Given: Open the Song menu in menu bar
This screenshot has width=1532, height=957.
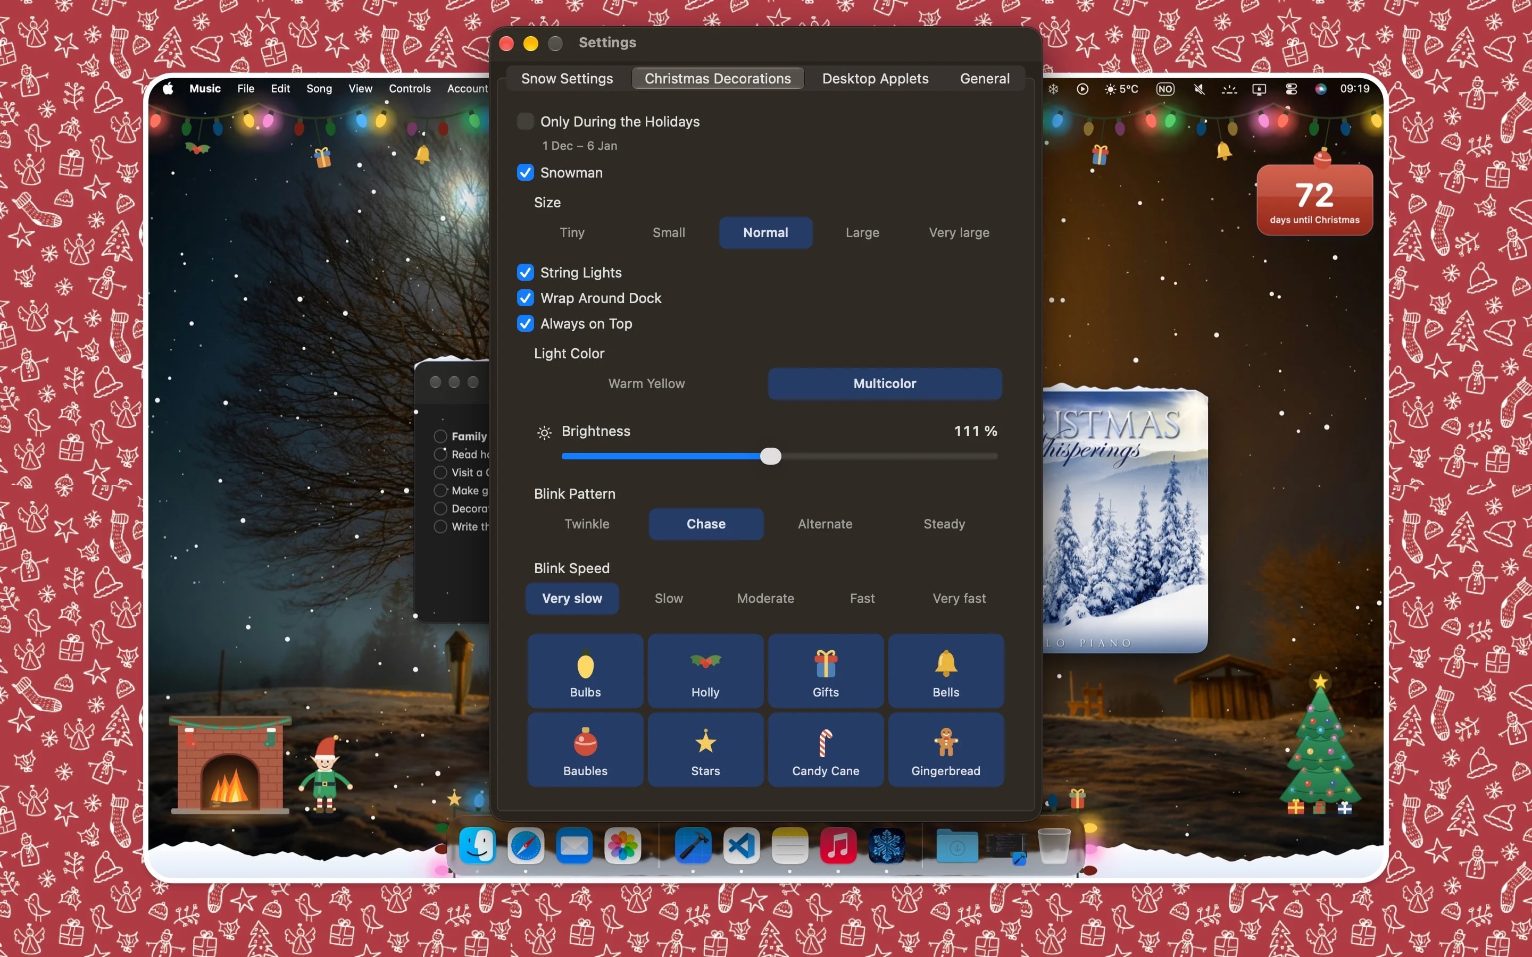Looking at the screenshot, I should point(319,89).
